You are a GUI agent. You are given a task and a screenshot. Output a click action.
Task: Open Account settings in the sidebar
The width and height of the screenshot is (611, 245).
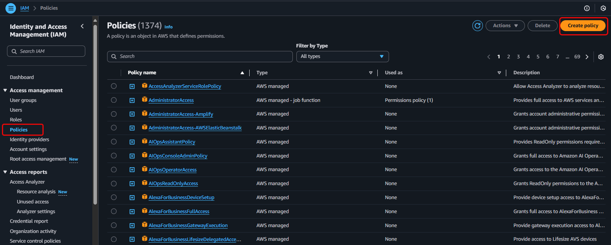[x=28, y=149]
